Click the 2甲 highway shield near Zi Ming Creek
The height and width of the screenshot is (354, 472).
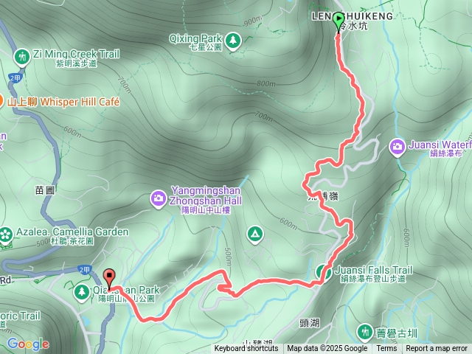15,79
